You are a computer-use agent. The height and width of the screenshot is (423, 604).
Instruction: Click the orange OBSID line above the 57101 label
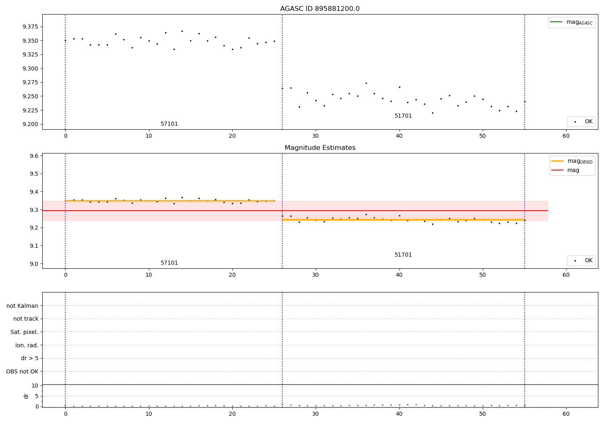(x=169, y=201)
